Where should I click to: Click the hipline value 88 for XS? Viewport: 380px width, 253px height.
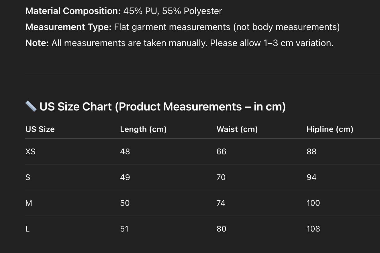312,151
